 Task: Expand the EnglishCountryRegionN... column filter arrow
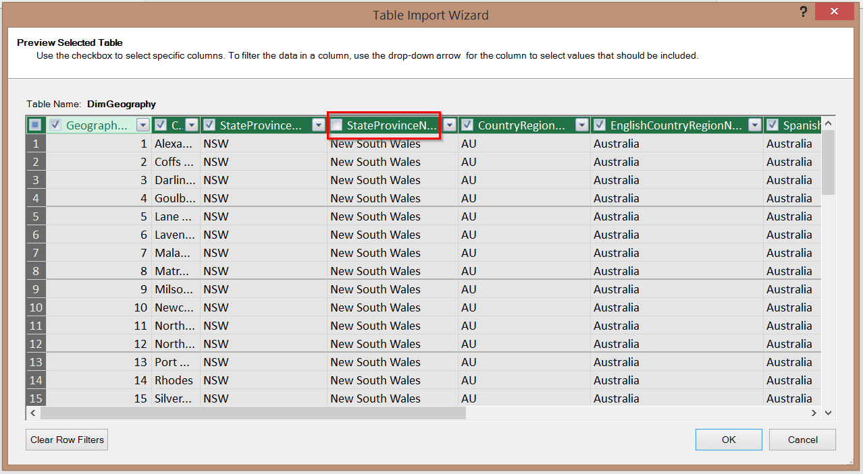755,125
